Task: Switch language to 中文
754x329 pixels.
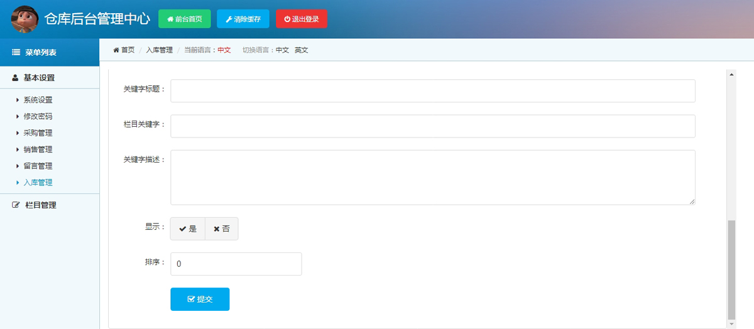Action: point(282,50)
